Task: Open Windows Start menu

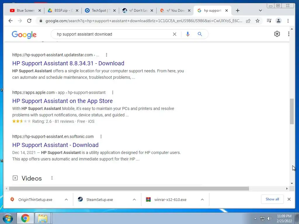Action: coord(8,218)
